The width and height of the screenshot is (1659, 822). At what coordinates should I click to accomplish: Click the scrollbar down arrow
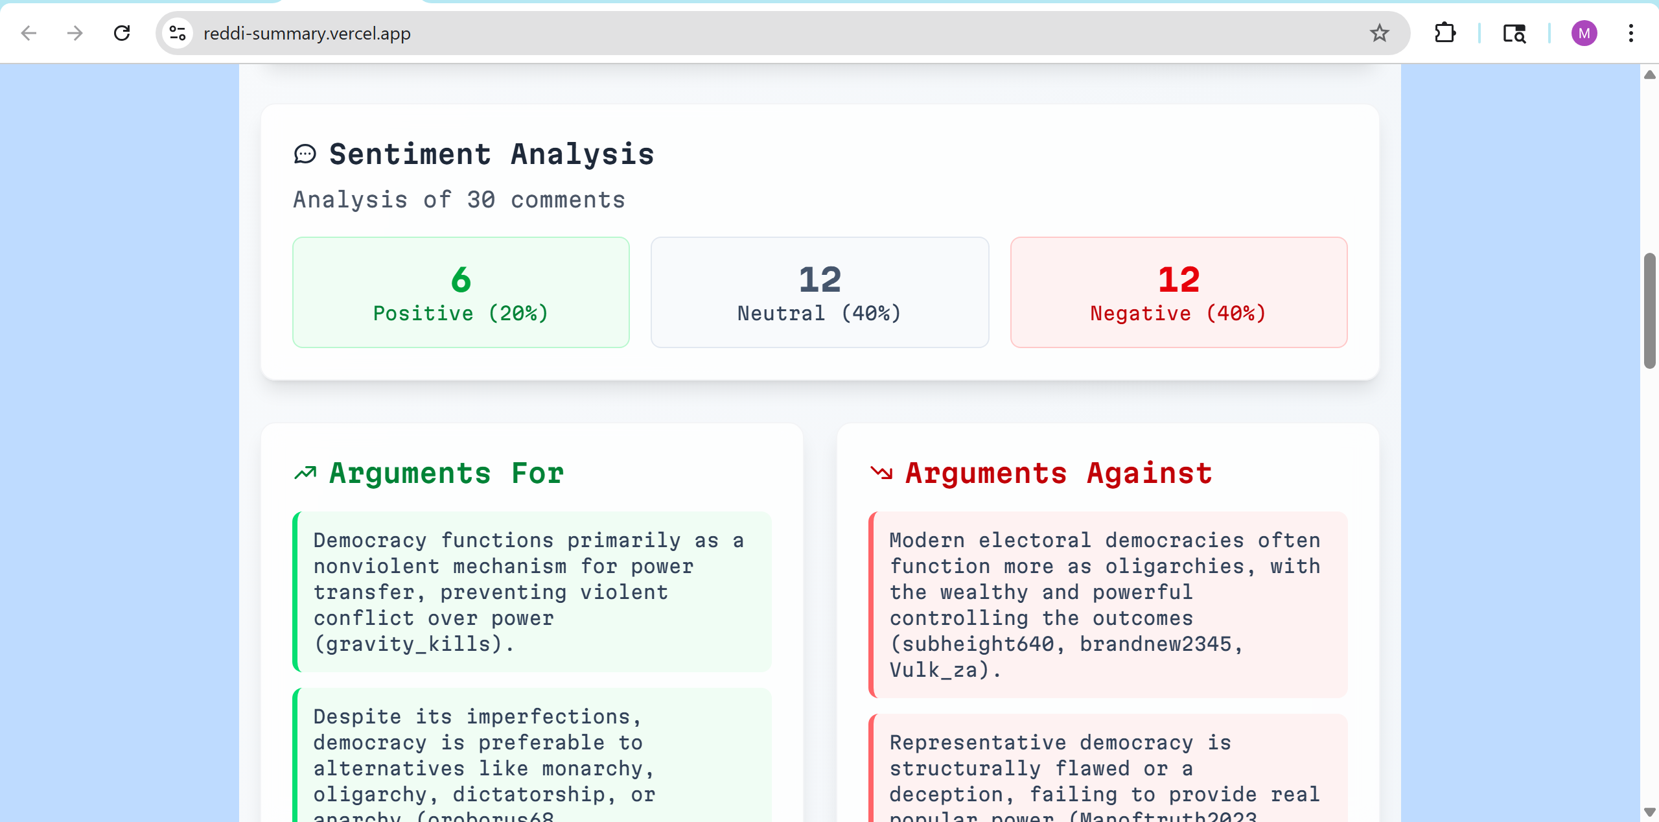[1649, 812]
